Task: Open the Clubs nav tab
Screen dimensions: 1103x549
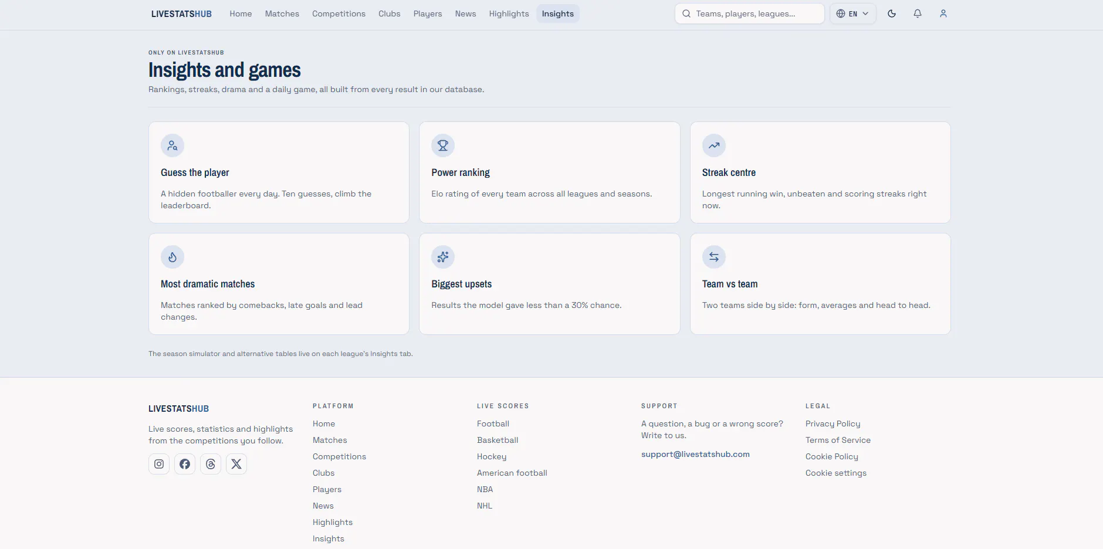Action: [x=390, y=13]
